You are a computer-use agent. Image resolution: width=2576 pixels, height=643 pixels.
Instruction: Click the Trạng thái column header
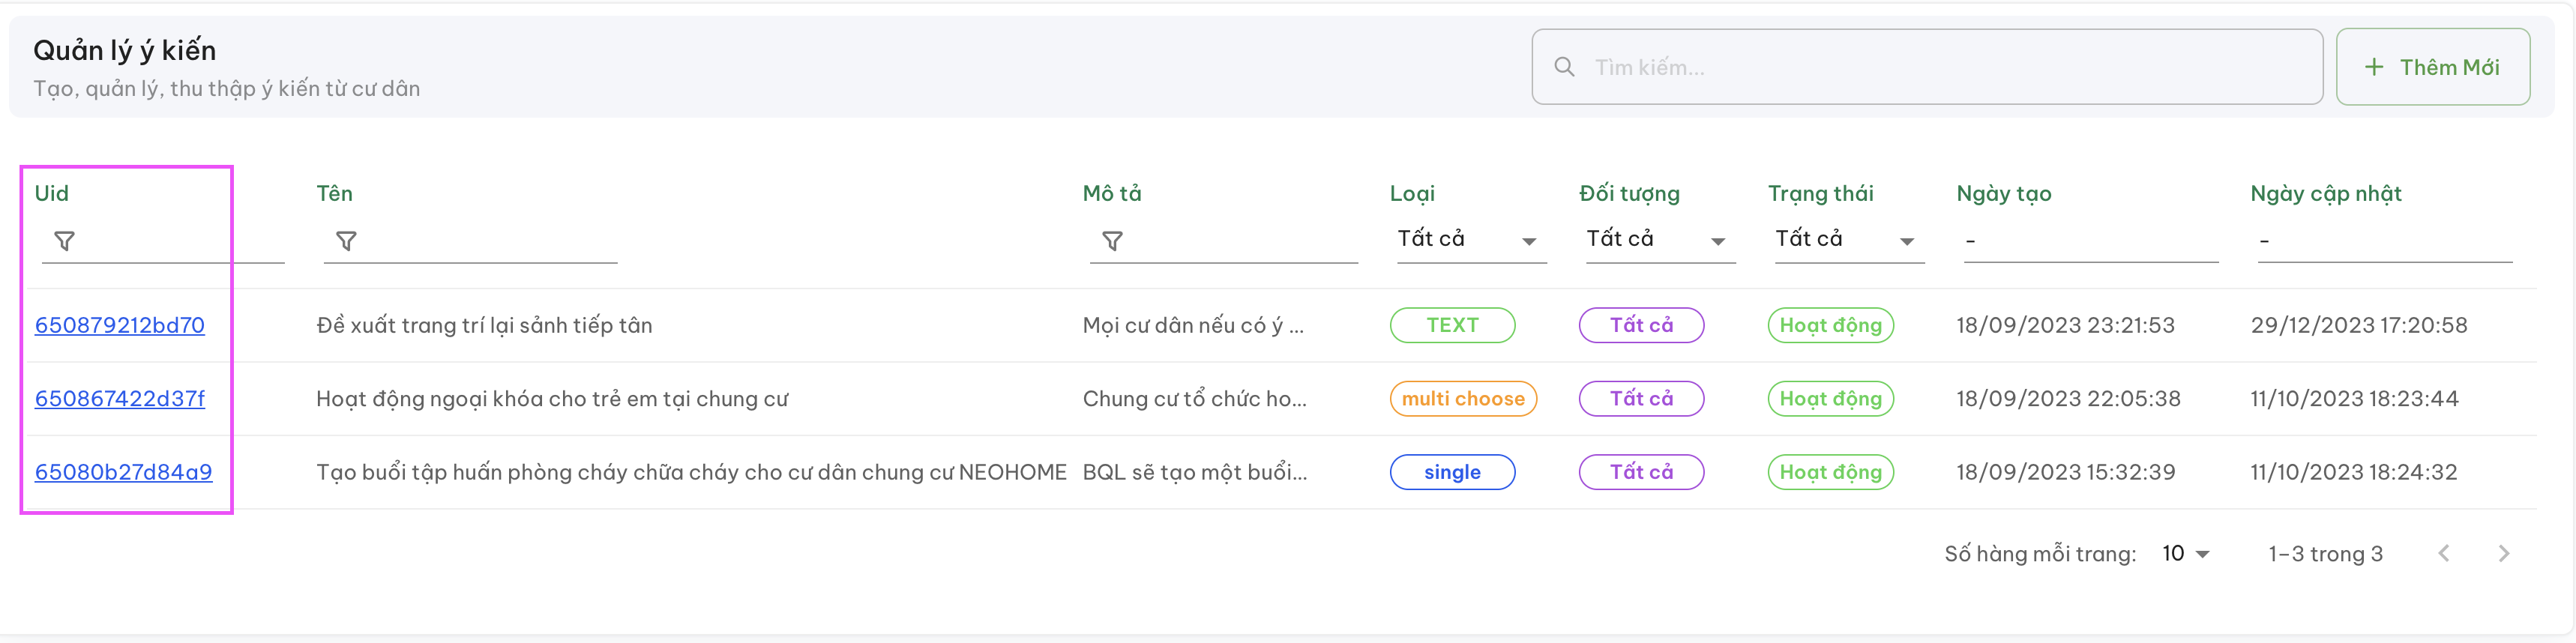(1820, 193)
